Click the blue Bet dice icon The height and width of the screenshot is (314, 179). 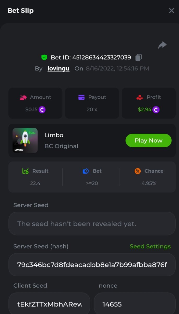[x=86, y=171]
